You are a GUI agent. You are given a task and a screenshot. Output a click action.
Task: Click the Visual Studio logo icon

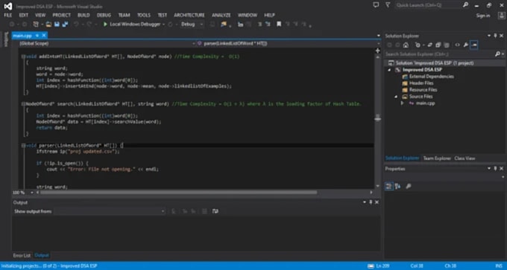coord(7,6)
